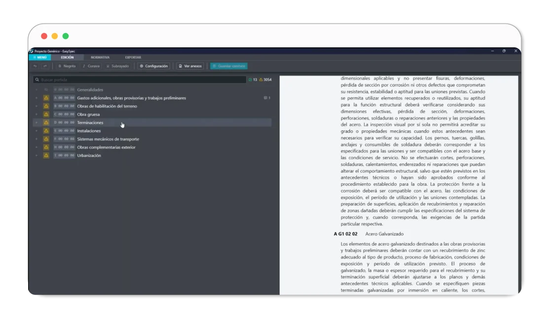
Task: Click code D 00 00 00
Action: click(64, 122)
